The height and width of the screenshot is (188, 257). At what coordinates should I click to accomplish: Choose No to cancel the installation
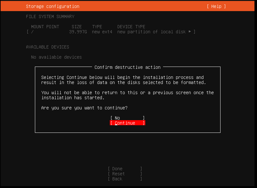(x=127, y=118)
